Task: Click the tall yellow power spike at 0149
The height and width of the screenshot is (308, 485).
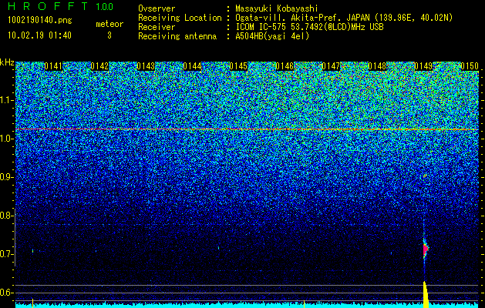Action: click(426, 294)
